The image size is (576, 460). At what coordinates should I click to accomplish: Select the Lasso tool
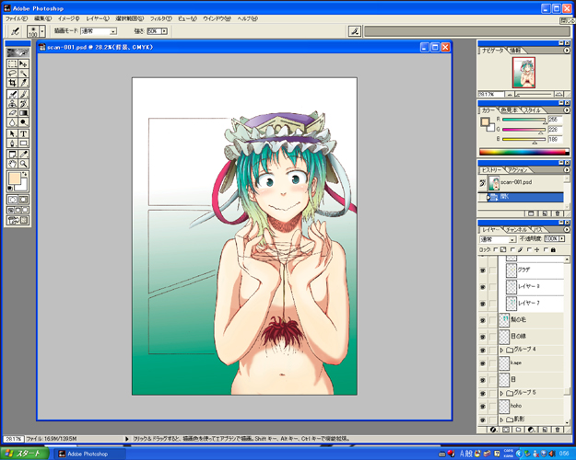[x=13, y=73]
